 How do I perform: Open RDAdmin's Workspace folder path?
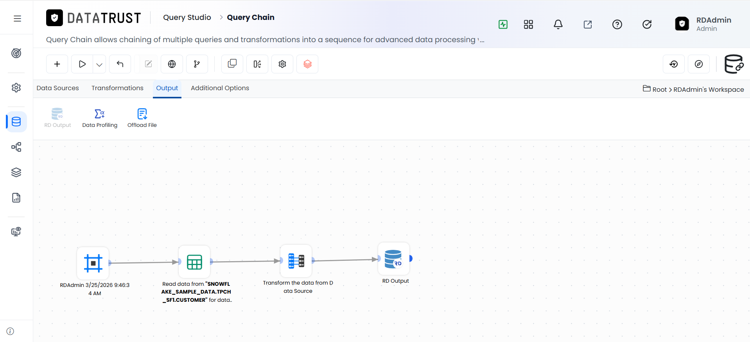tap(709, 89)
